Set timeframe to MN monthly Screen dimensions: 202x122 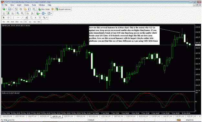(x=39, y=22)
